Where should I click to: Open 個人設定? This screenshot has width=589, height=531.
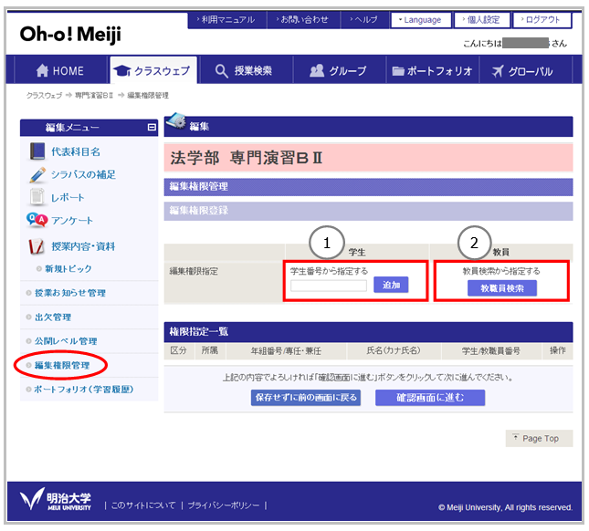(481, 20)
